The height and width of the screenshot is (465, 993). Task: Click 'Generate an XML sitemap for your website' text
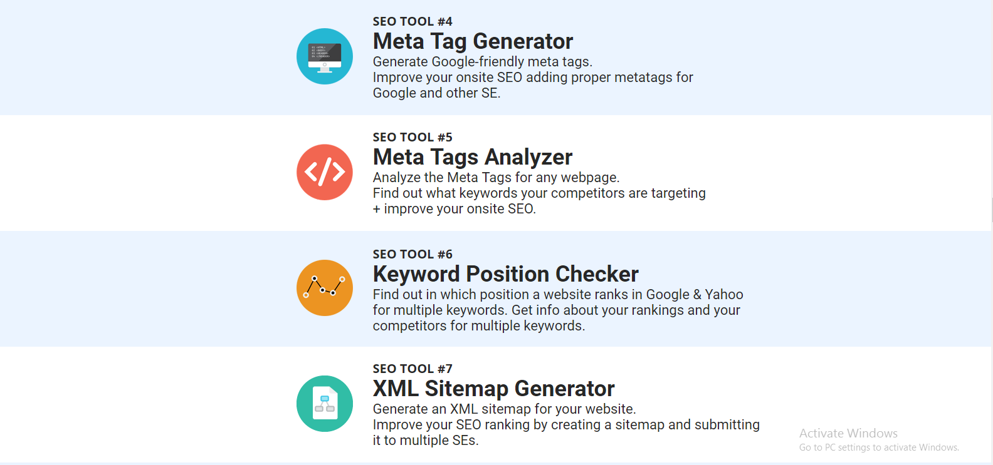[504, 409]
